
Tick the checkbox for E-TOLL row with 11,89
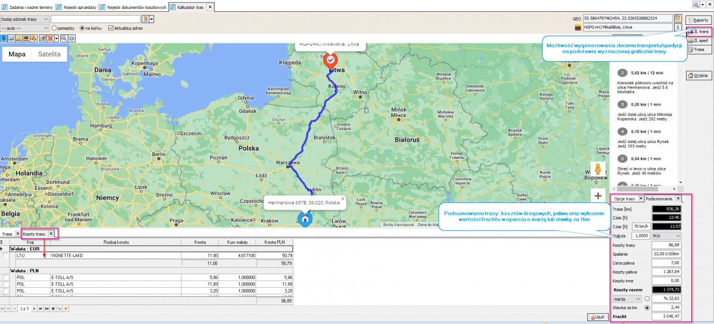tap(6, 284)
